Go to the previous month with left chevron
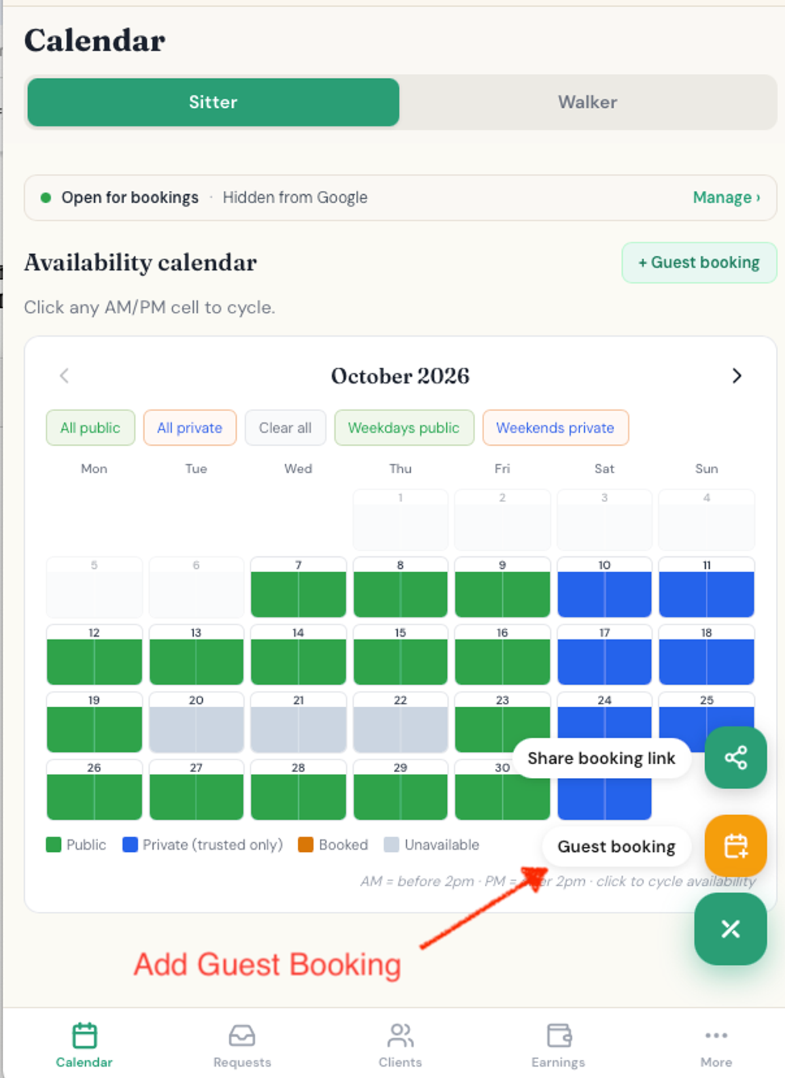 [64, 376]
